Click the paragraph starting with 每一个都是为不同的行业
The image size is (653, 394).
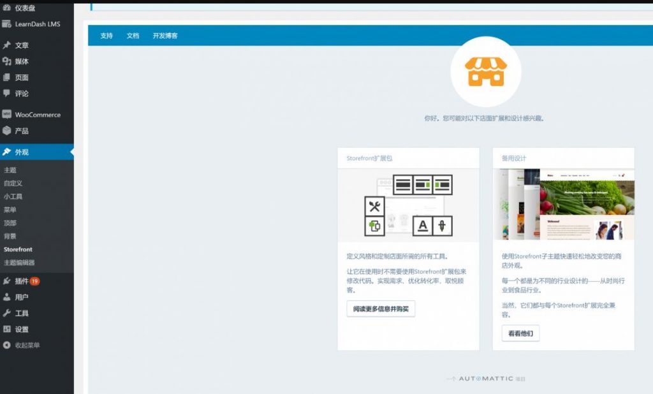click(563, 285)
